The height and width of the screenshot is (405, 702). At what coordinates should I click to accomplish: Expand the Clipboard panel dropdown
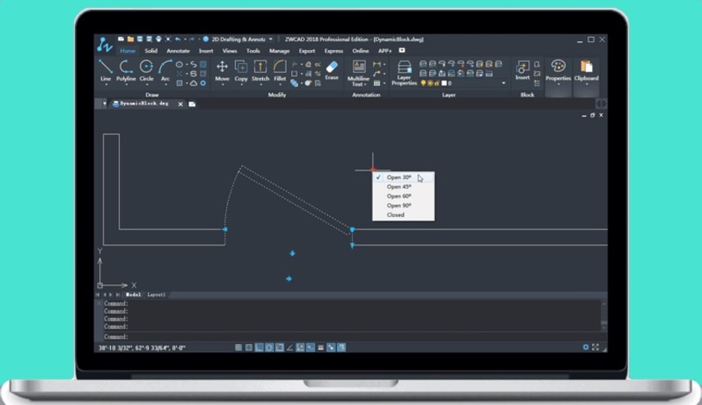click(586, 83)
